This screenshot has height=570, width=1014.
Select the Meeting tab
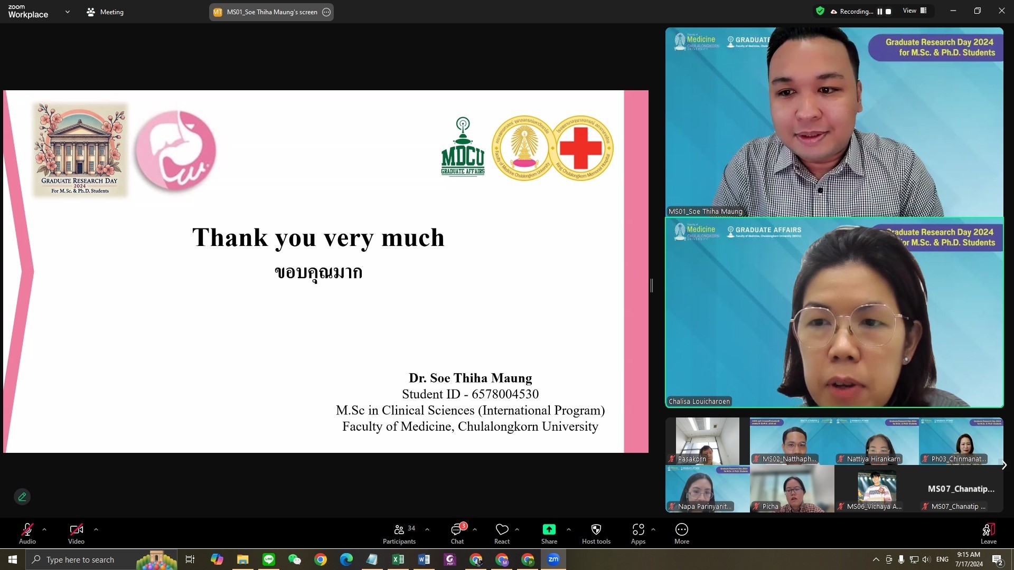click(105, 12)
